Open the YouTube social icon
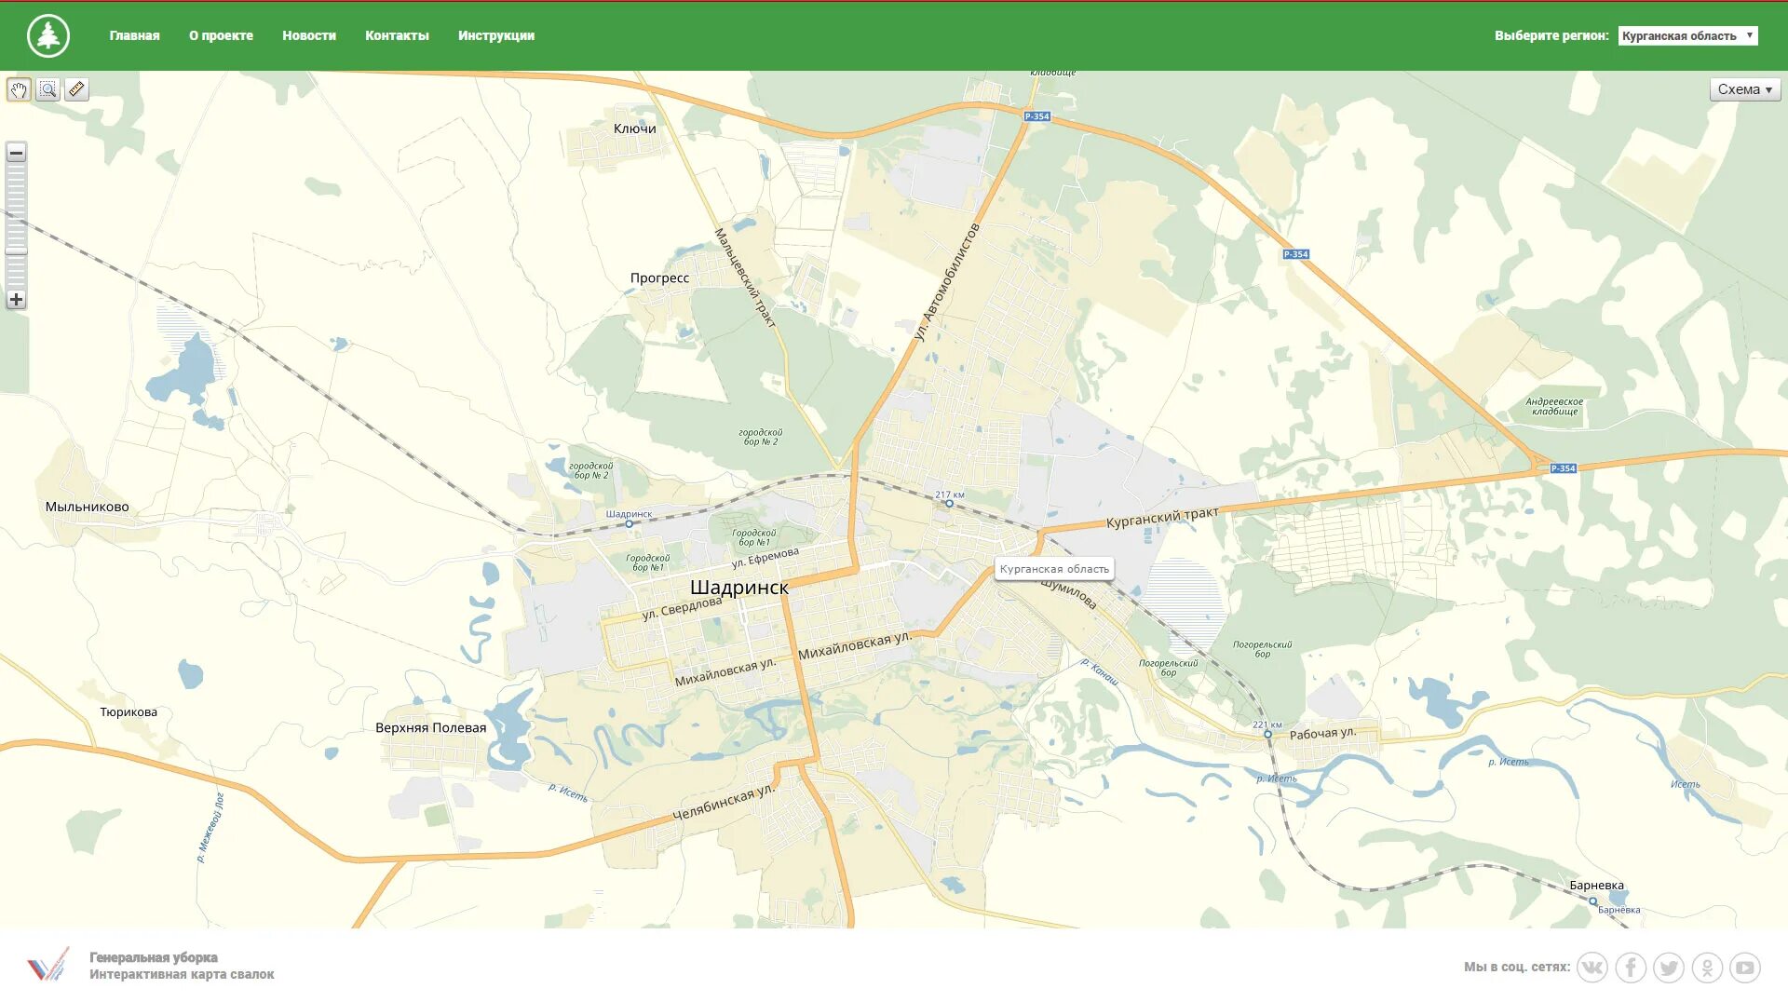 click(x=1745, y=968)
